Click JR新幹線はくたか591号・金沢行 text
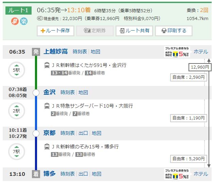The image size is (214, 183). [x=89, y=65]
